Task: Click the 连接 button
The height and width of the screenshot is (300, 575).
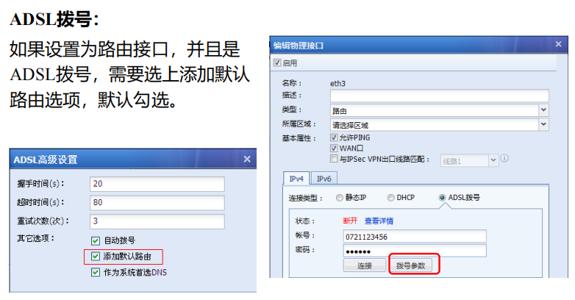Action: pyautogui.click(x=365, y=265)
